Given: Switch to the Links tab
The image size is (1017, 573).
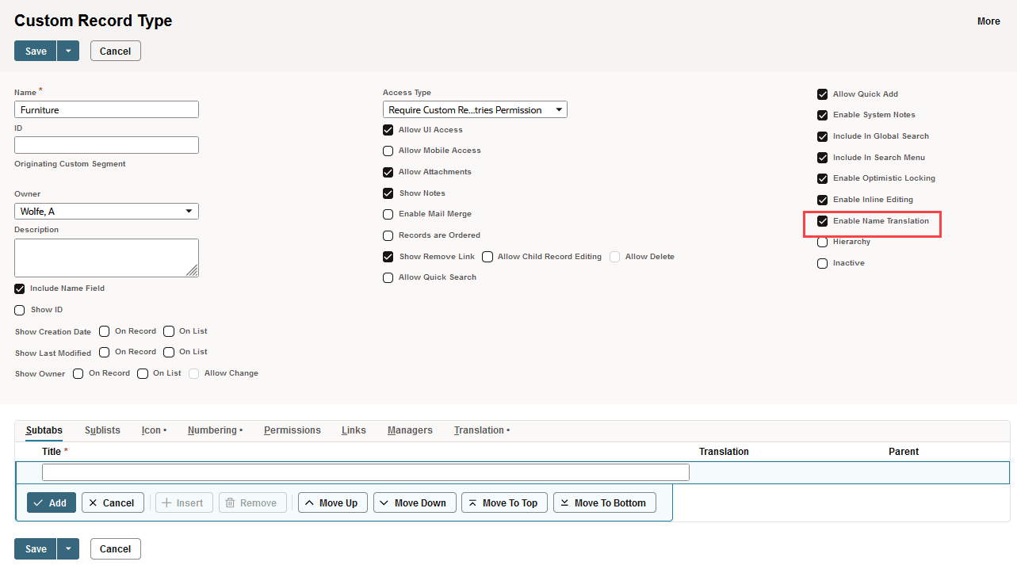Looking at the screenshot, I should click(x=354, y=430).
